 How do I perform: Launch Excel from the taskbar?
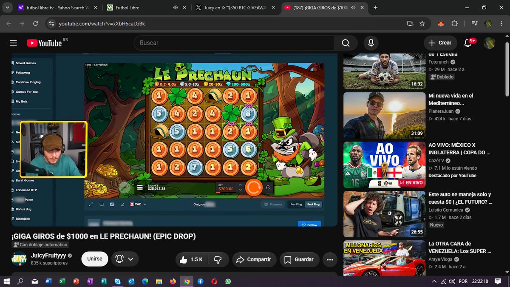click(x=62, y=281)
